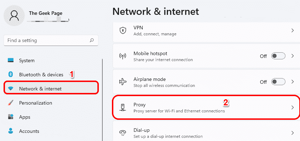
Task: Click the Airplane mode plane icon
Action: pyautogui.click(x=123, y=82)
